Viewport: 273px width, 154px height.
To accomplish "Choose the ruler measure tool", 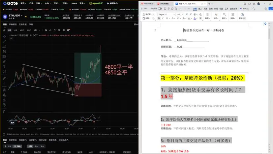I will 4,78.
